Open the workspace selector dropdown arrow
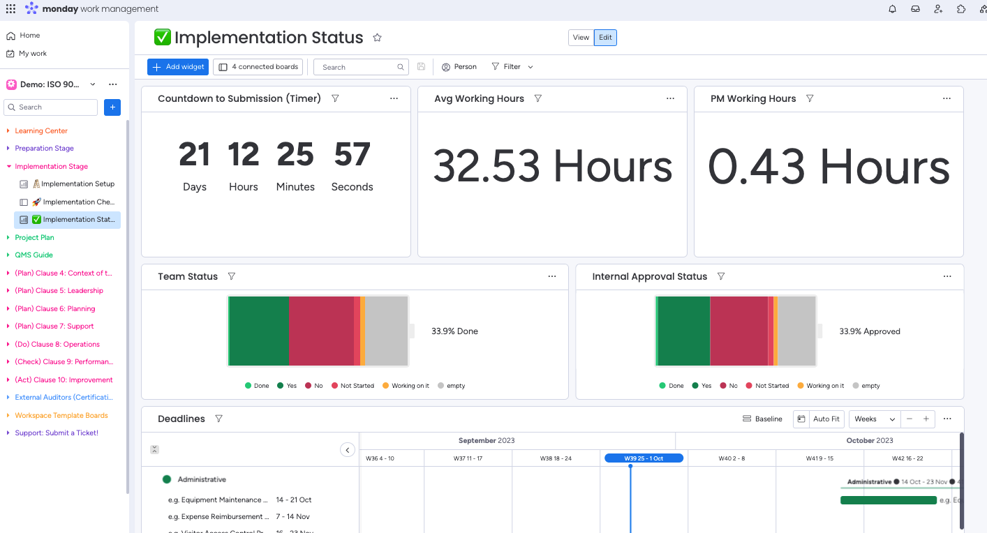Screen dimensions: 987x533 93,84
